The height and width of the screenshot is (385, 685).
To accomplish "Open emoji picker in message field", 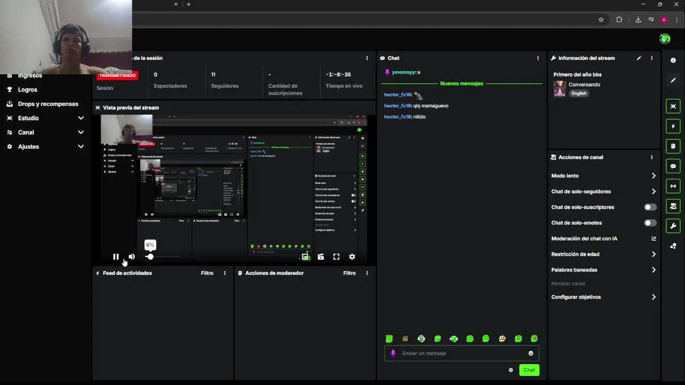I will (x=531, y=353).
